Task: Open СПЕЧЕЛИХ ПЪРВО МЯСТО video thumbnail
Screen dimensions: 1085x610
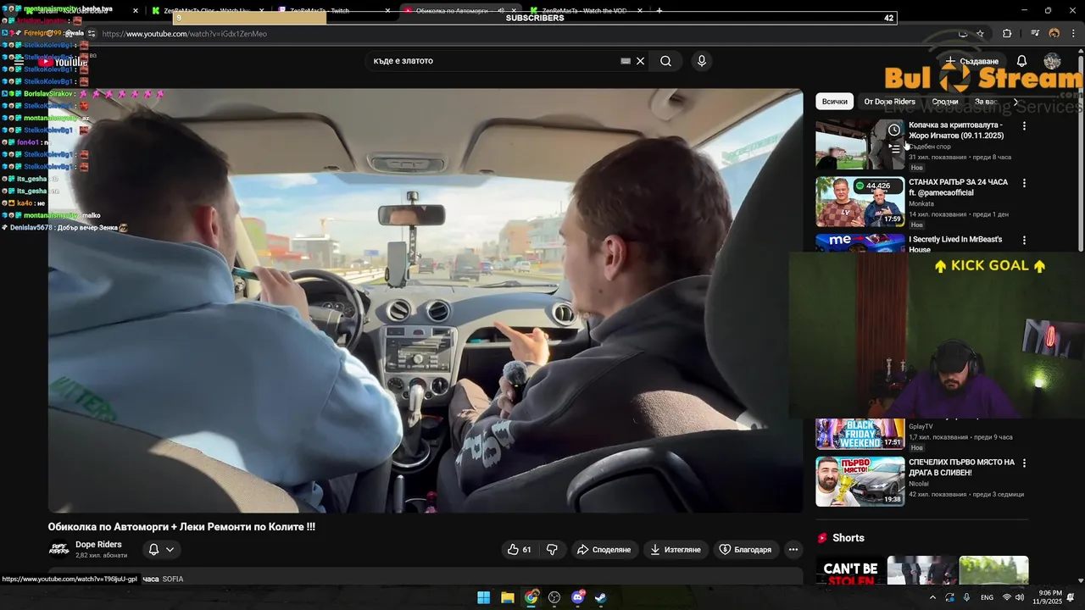Action: click(860, 481)
